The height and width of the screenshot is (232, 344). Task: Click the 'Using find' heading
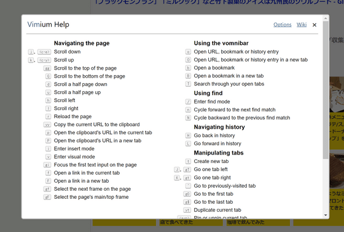point(208,93)
